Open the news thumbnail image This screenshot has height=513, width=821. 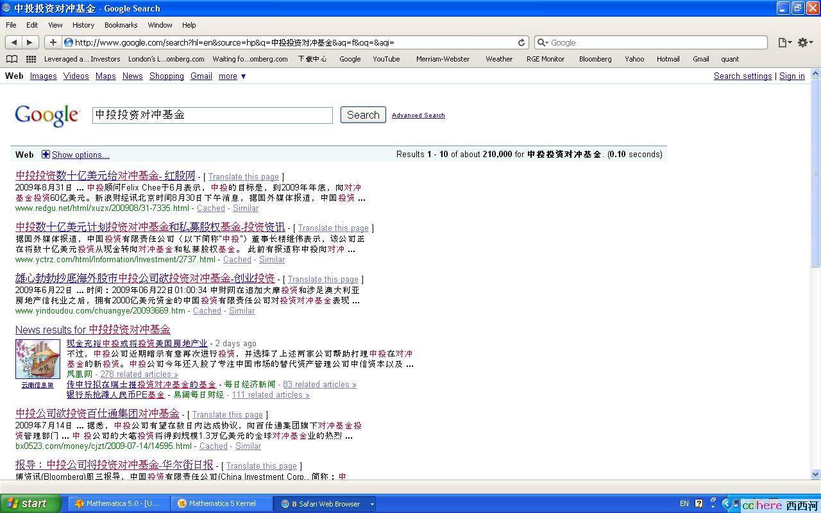tap(38, 359)
